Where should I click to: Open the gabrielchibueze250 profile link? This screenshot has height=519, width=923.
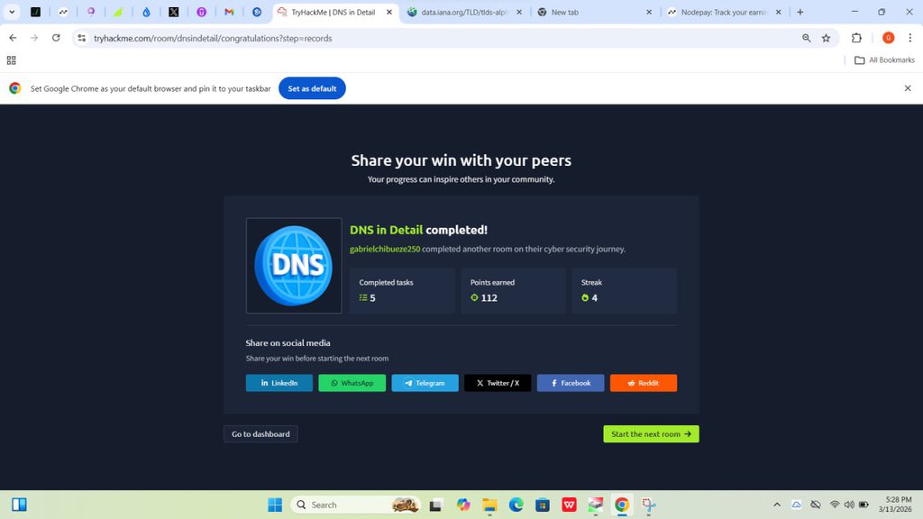coord(385,249)
